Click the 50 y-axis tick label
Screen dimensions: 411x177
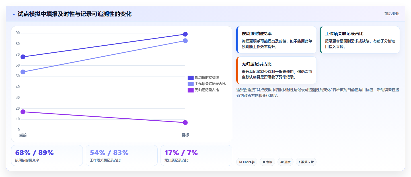(18, 76)
